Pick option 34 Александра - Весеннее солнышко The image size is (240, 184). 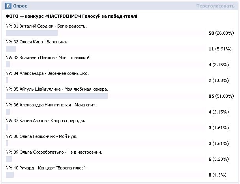click(47, 73)
